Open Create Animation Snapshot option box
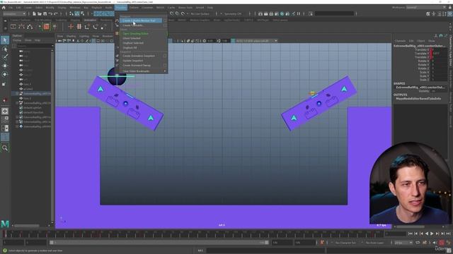 click(165, 56)
